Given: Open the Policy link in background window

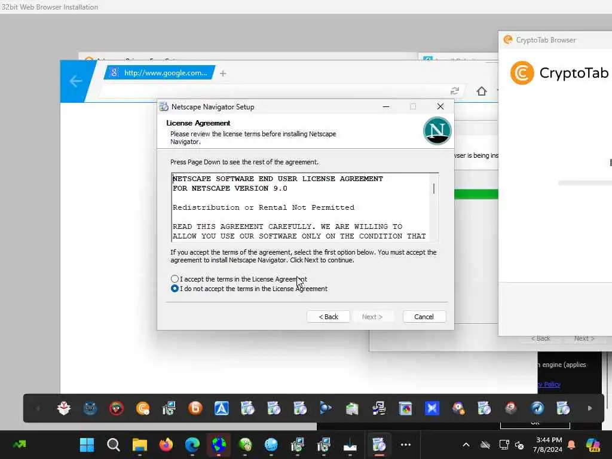Looking at the screenshot, I should click(x=549, y=384).
